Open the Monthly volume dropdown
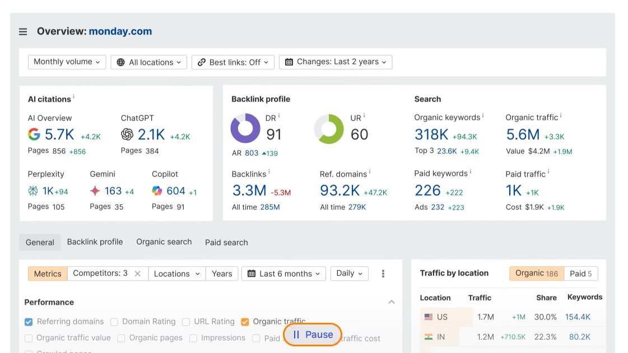This screenshot has width=628, height=353. [x=67, y=62]
